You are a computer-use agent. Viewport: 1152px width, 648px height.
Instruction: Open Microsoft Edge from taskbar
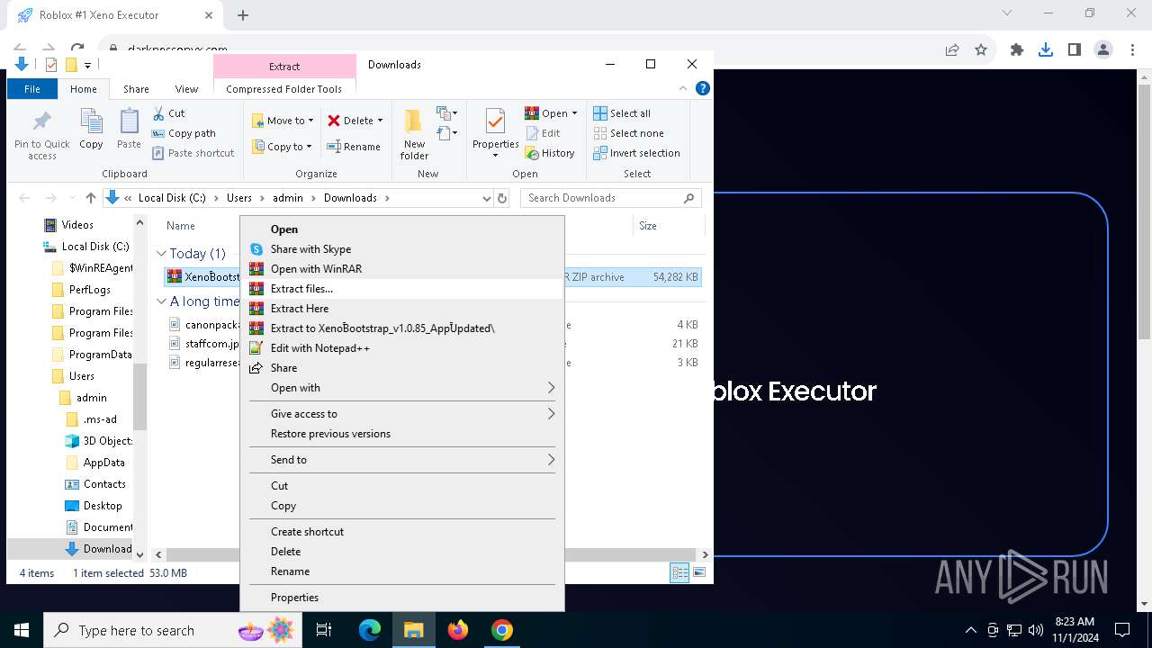point(370,630)
